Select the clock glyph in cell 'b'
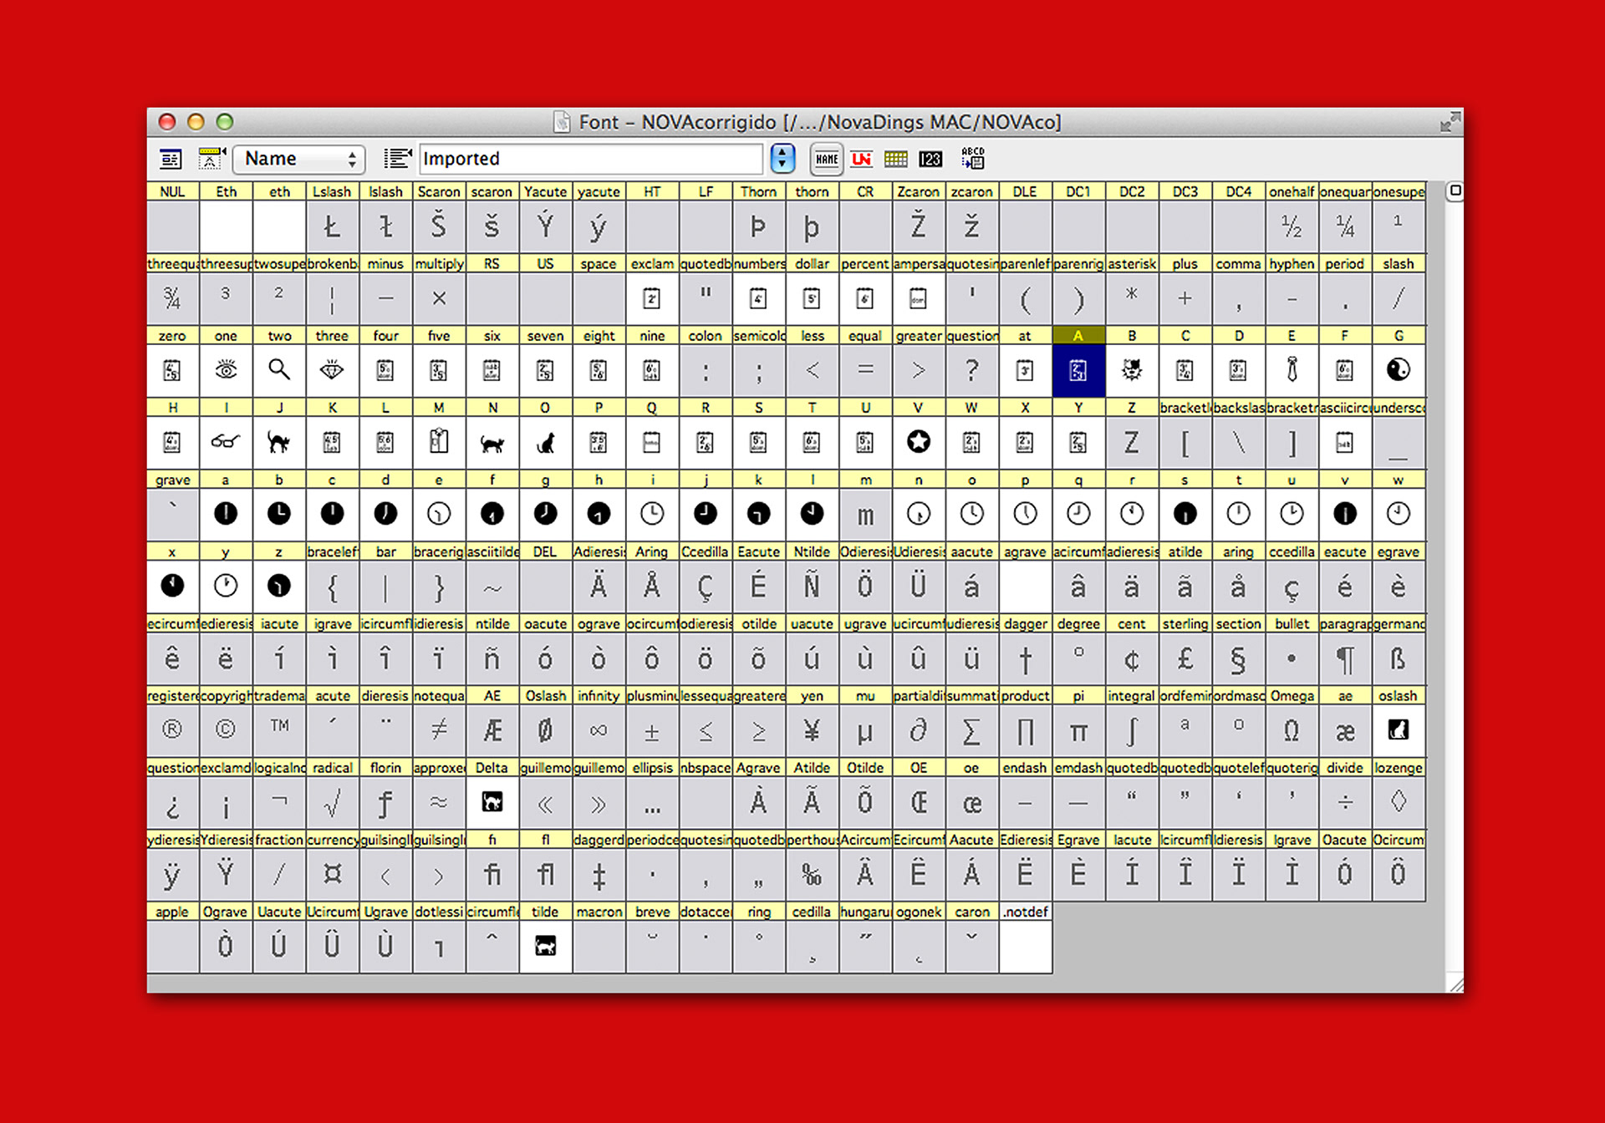This screenshot has height=1123, width=1605. coord(279,514)
